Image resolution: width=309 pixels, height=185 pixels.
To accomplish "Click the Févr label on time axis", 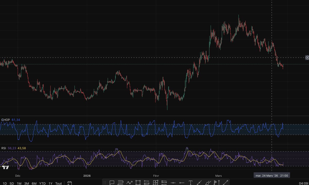I will 156,175.
